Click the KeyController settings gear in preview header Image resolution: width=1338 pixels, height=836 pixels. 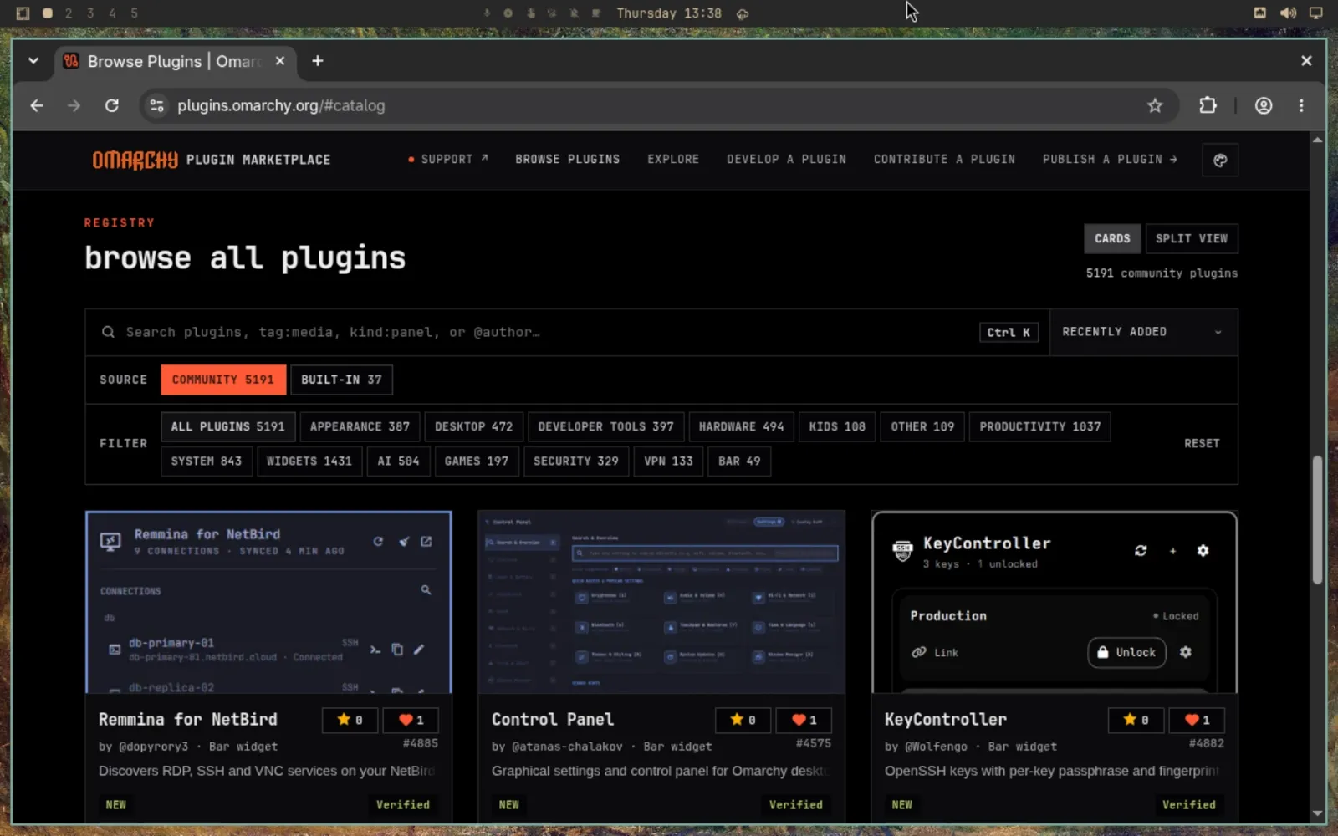(x=1203, y=550)
